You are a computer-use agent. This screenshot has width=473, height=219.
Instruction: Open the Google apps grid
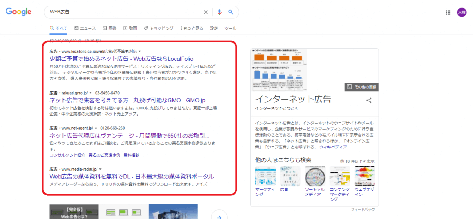448,12
